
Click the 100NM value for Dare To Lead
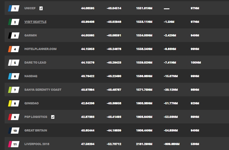196,63
